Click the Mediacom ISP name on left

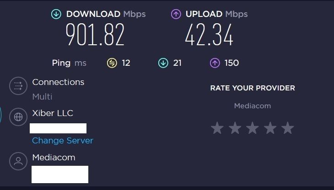(54, 158)
